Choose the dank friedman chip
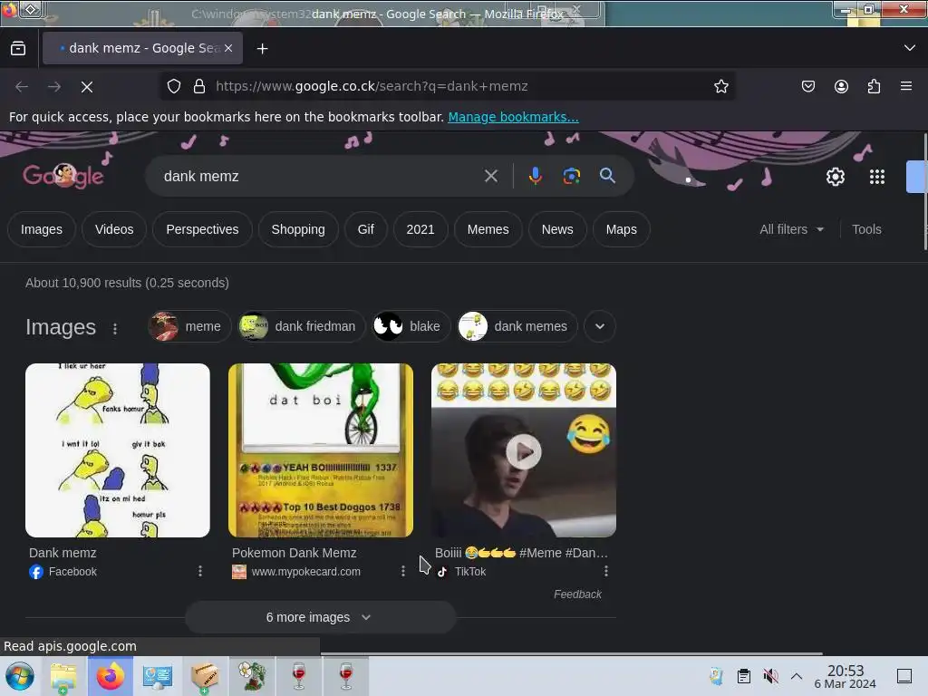The image size is (928, 696). [301, 326]
